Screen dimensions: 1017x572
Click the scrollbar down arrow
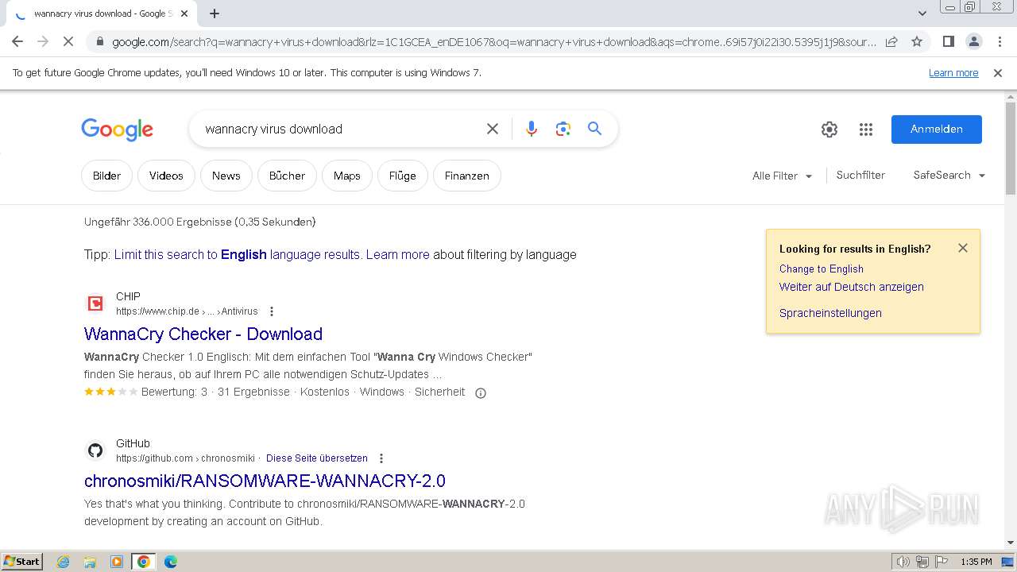click(1011, 543)
